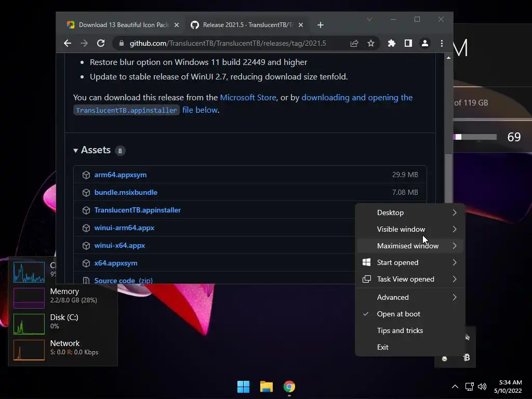Click package icon beside arm64.appxsym

coord(86,175)
